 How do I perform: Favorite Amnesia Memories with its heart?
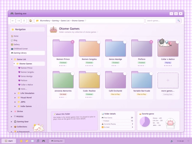tap(73, 74)
